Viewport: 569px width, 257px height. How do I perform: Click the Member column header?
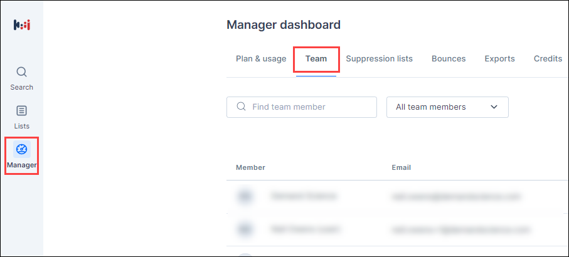(250, 167)
